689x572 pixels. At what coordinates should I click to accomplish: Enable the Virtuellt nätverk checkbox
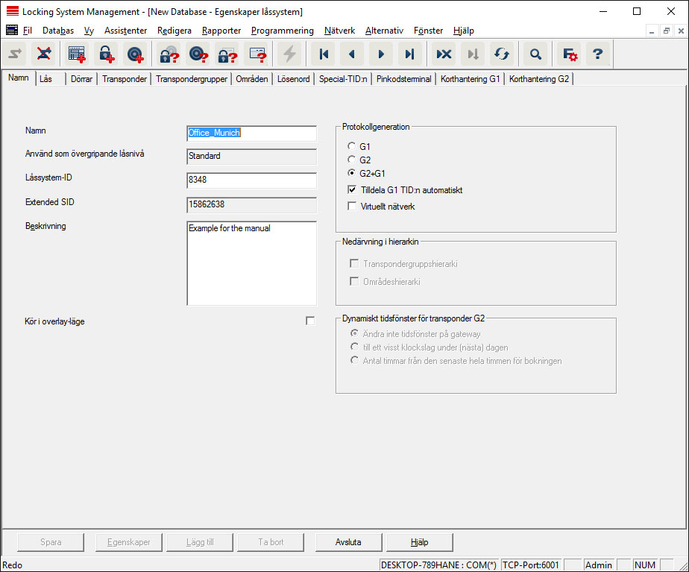pos(352,206)
